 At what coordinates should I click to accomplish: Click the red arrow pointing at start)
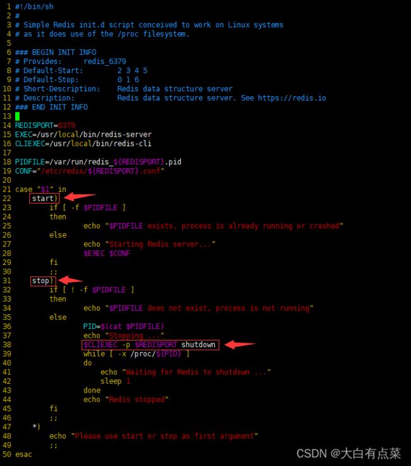click(x=79, y=198)
